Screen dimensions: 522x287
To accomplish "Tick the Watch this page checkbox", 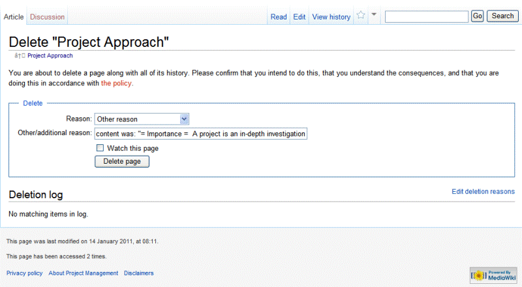I will click(x=100, y=148).
